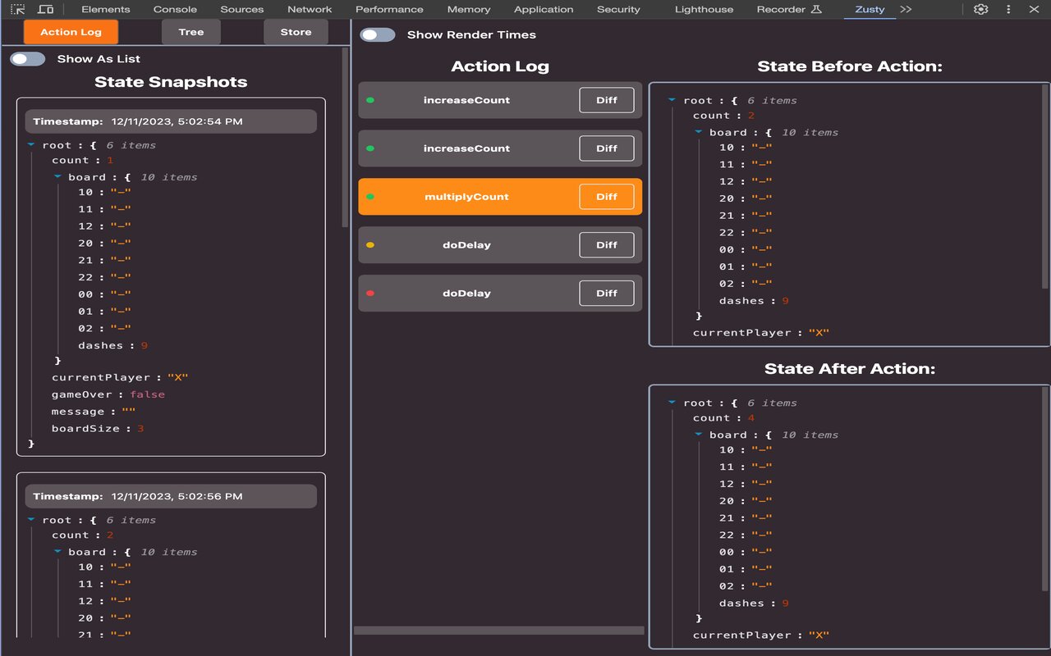Enable the Show As List toggle
This screenshot has height=656, width=1051.
[28, 59]
